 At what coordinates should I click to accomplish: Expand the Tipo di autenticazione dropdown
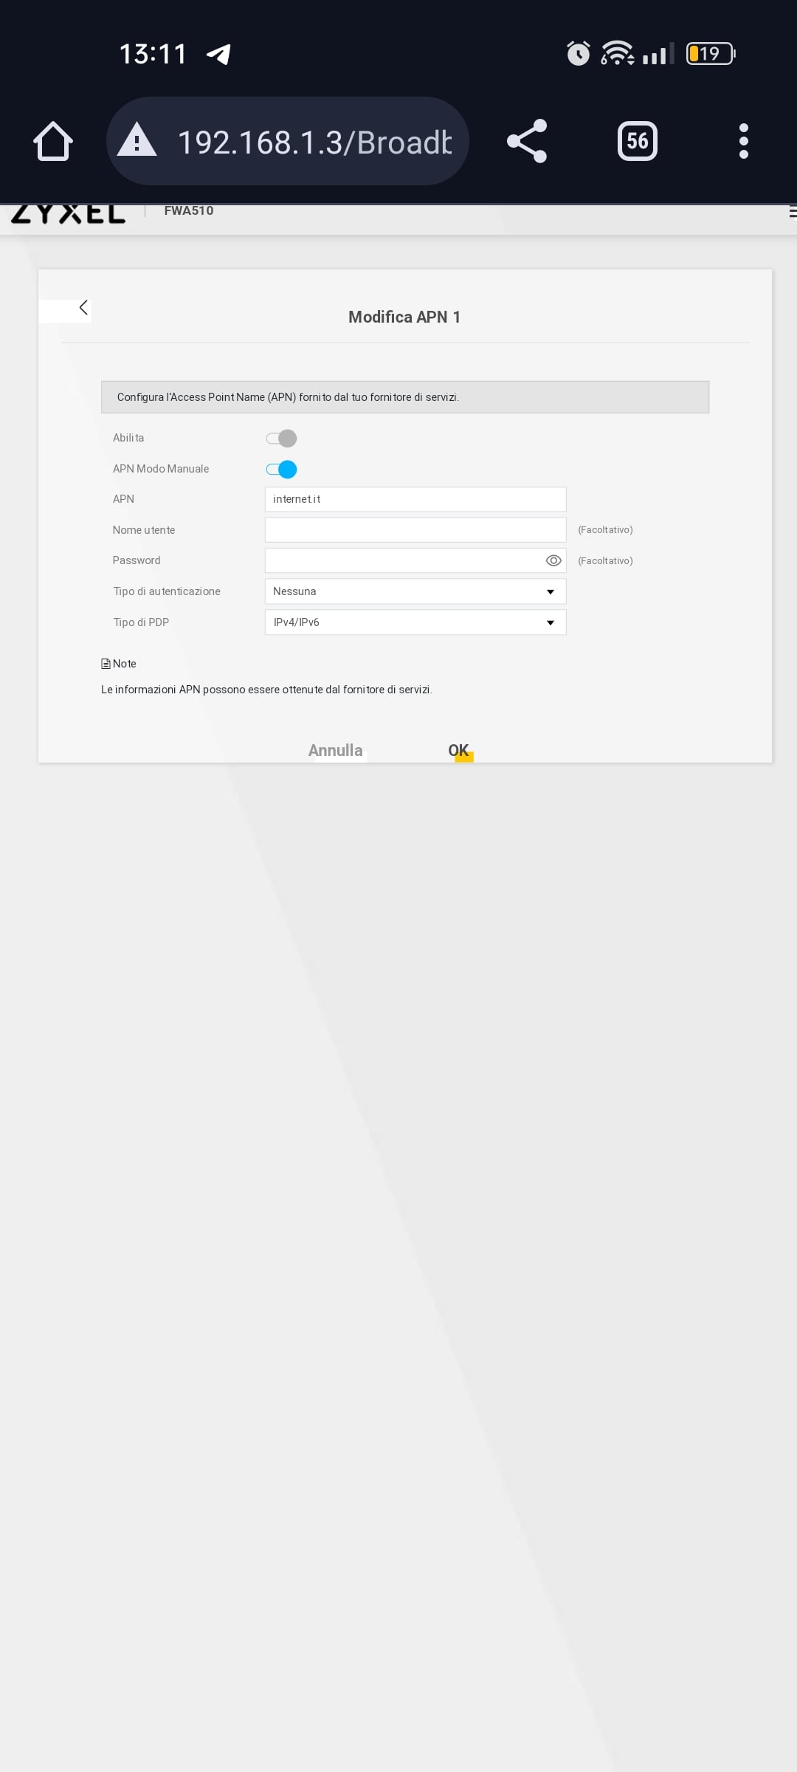click(x=415, y=591)
